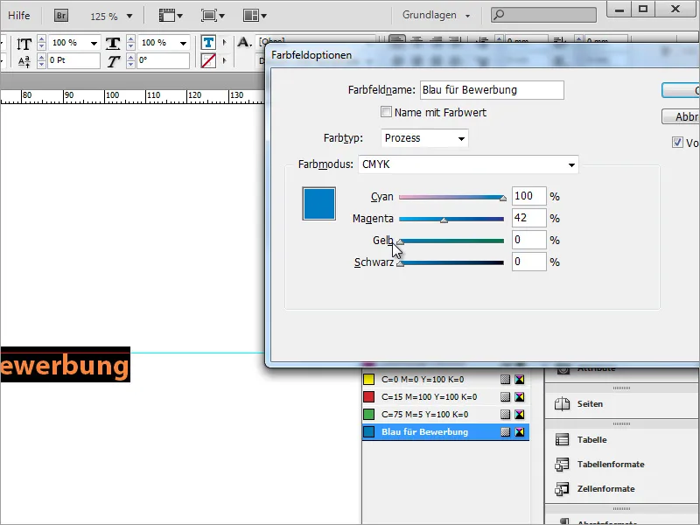Click the Magenta slider track
This screenshot has width=700, height=525.
point(451,219)
